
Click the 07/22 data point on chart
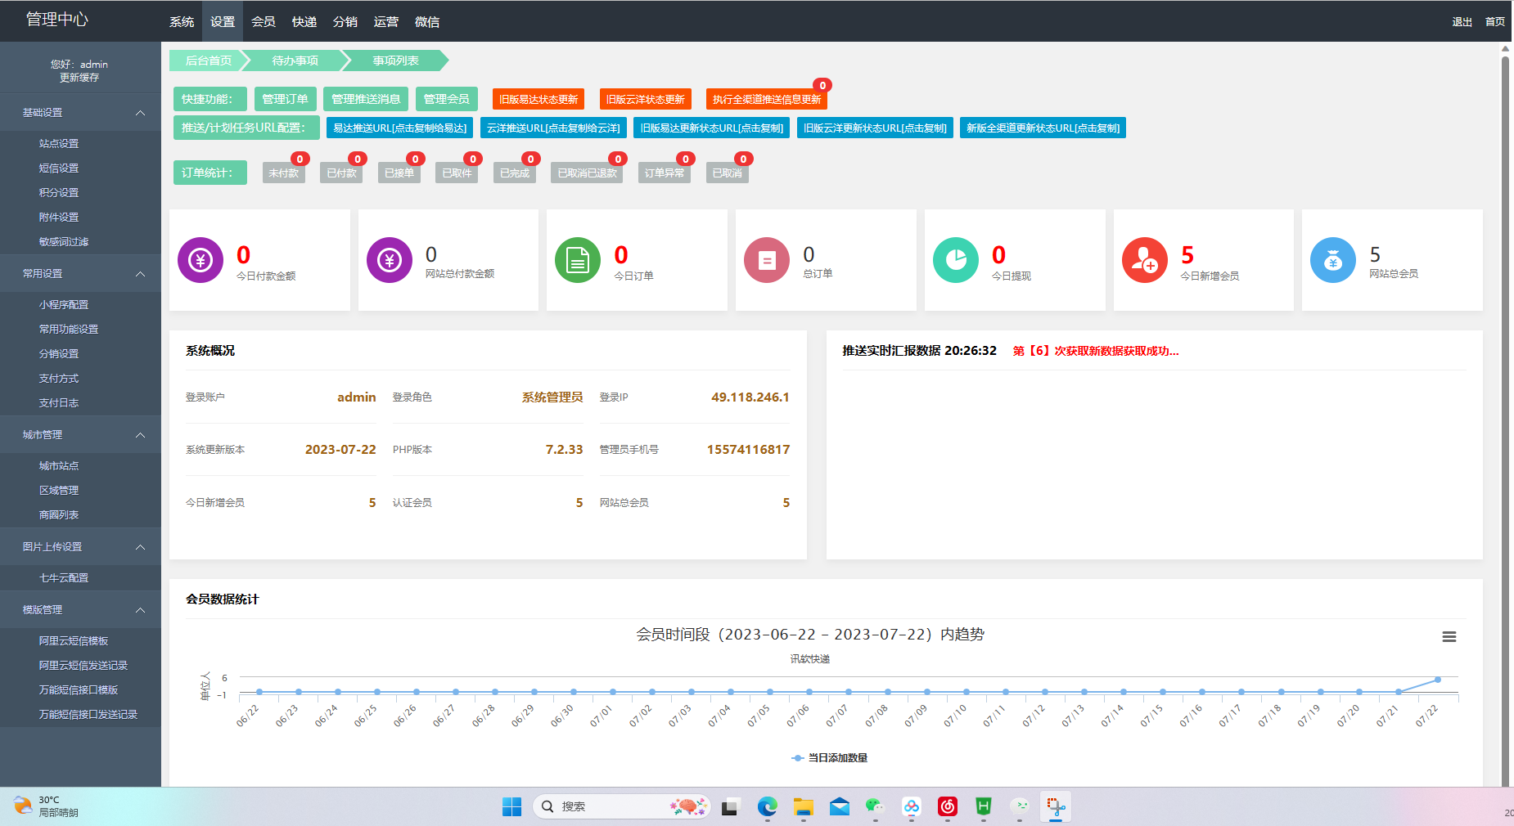coord(1437,680)
